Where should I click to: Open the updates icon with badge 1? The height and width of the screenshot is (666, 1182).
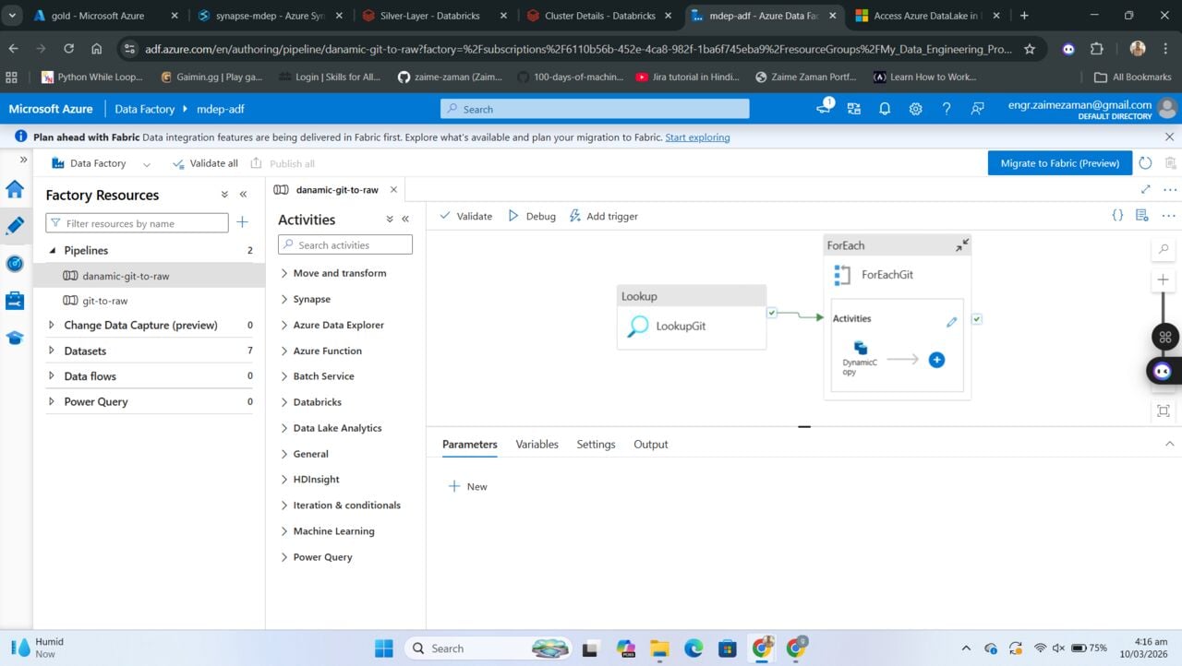point(824,108)
